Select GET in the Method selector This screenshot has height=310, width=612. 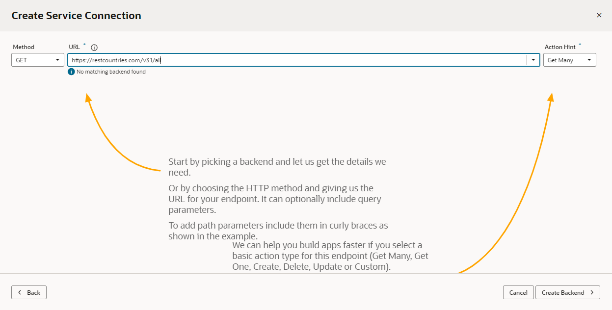pos(37,59)
